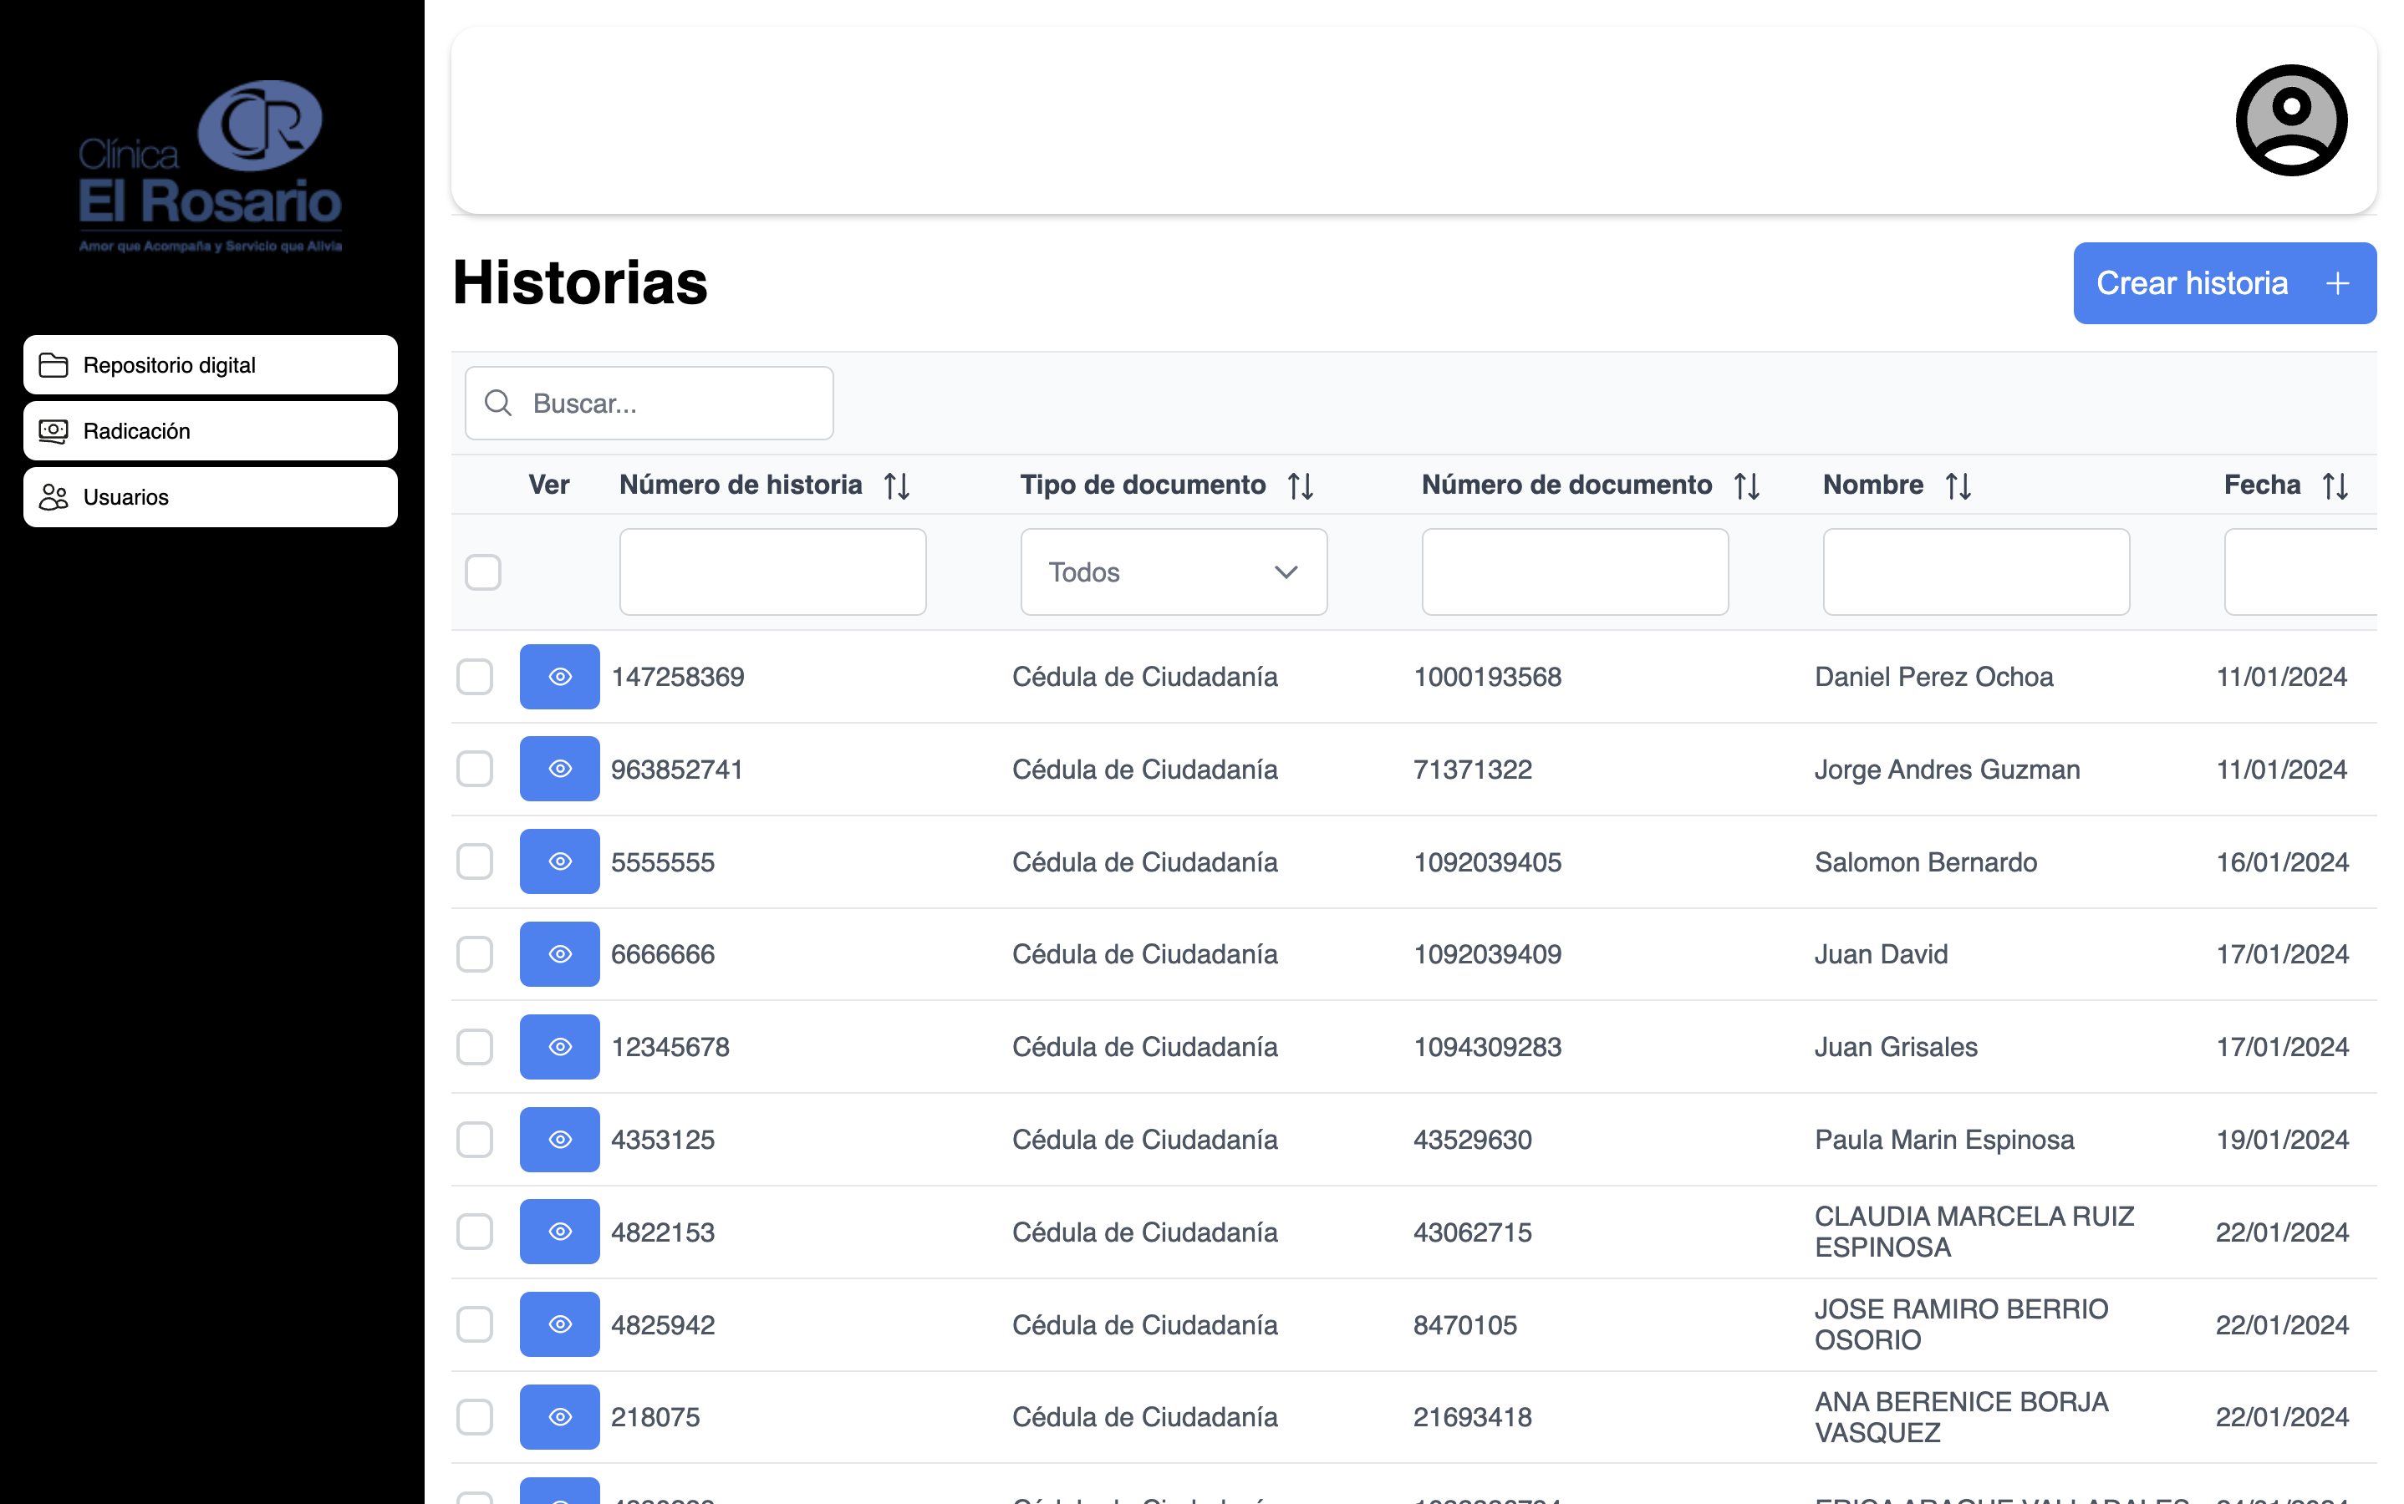This screenshot has height=1504, width=2404.
Task: Toggle the select-all checkbox in header
Action: click(484, 572)
